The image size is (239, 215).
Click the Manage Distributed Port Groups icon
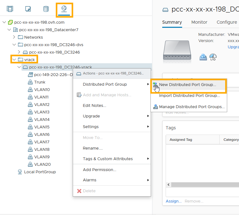click(x=155, y=107)
